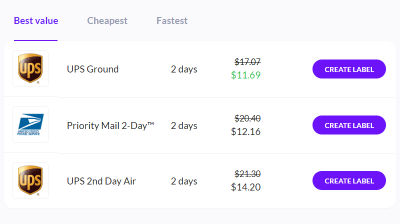Switch to the Cheapest tab

[107, 20]
